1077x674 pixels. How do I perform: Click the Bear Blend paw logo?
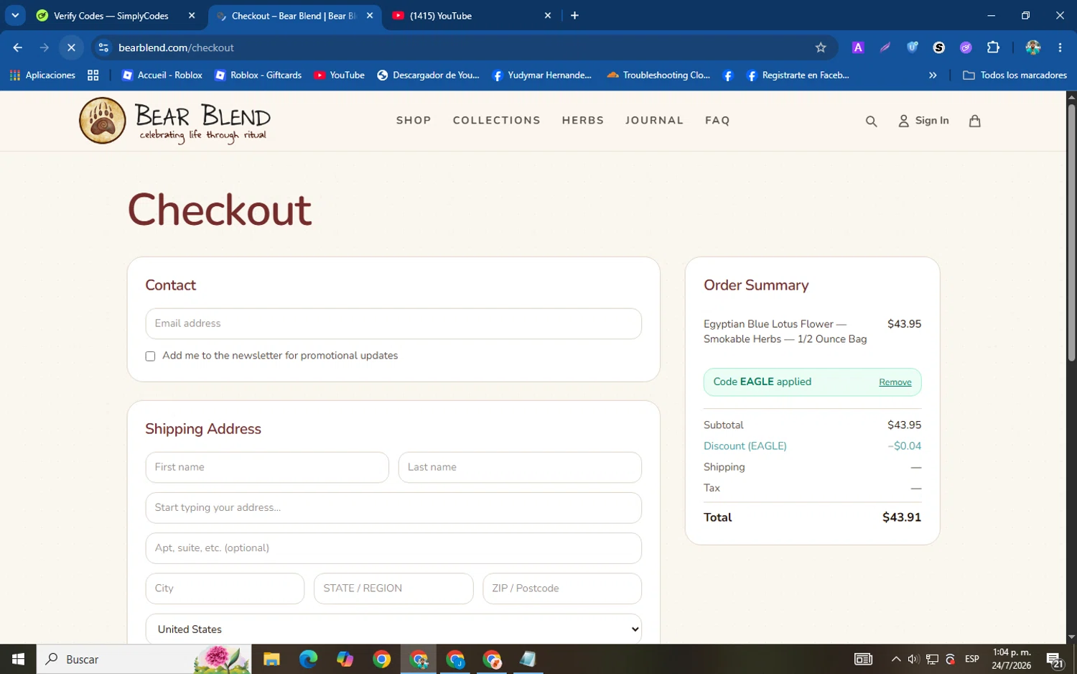[x=103, y=121]
